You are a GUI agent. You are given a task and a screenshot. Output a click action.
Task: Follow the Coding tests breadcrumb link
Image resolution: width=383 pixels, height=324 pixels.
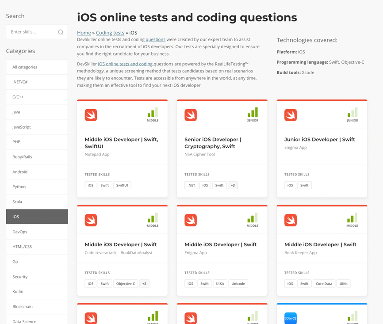110,33
